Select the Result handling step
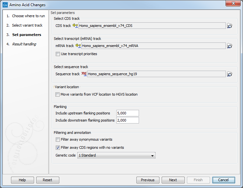243x188 pixels. click(24, 44)
